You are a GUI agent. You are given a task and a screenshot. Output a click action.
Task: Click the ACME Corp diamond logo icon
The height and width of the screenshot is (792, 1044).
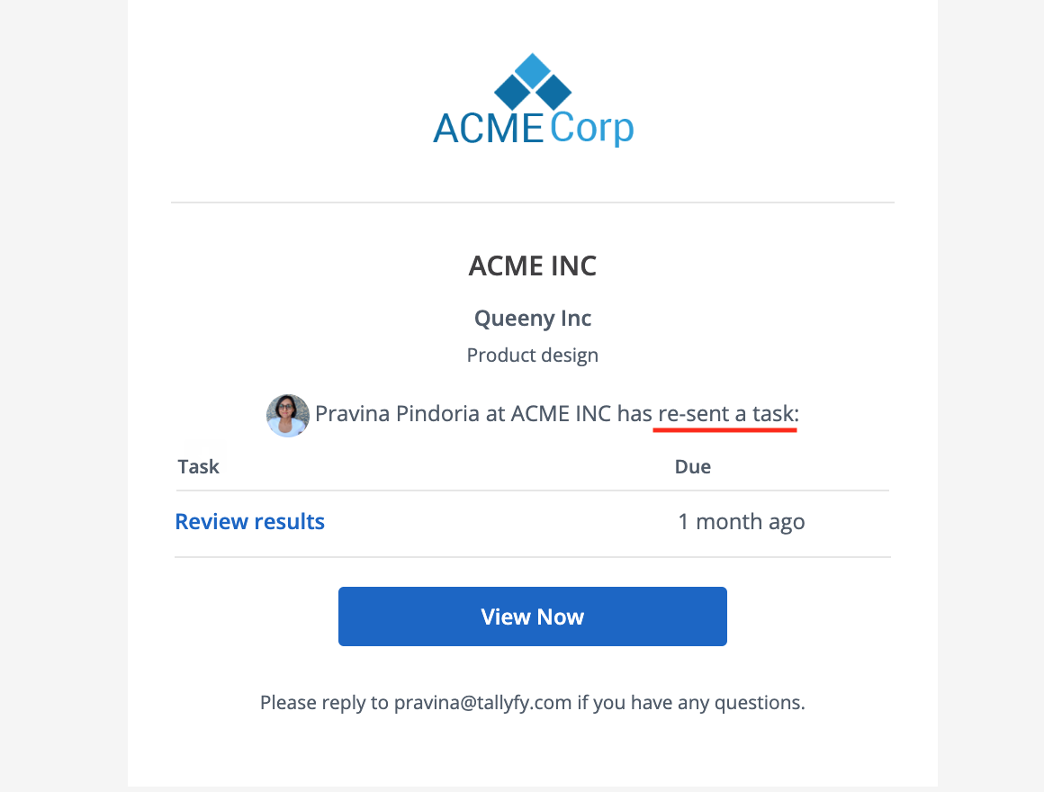click(x=533, y=83)
